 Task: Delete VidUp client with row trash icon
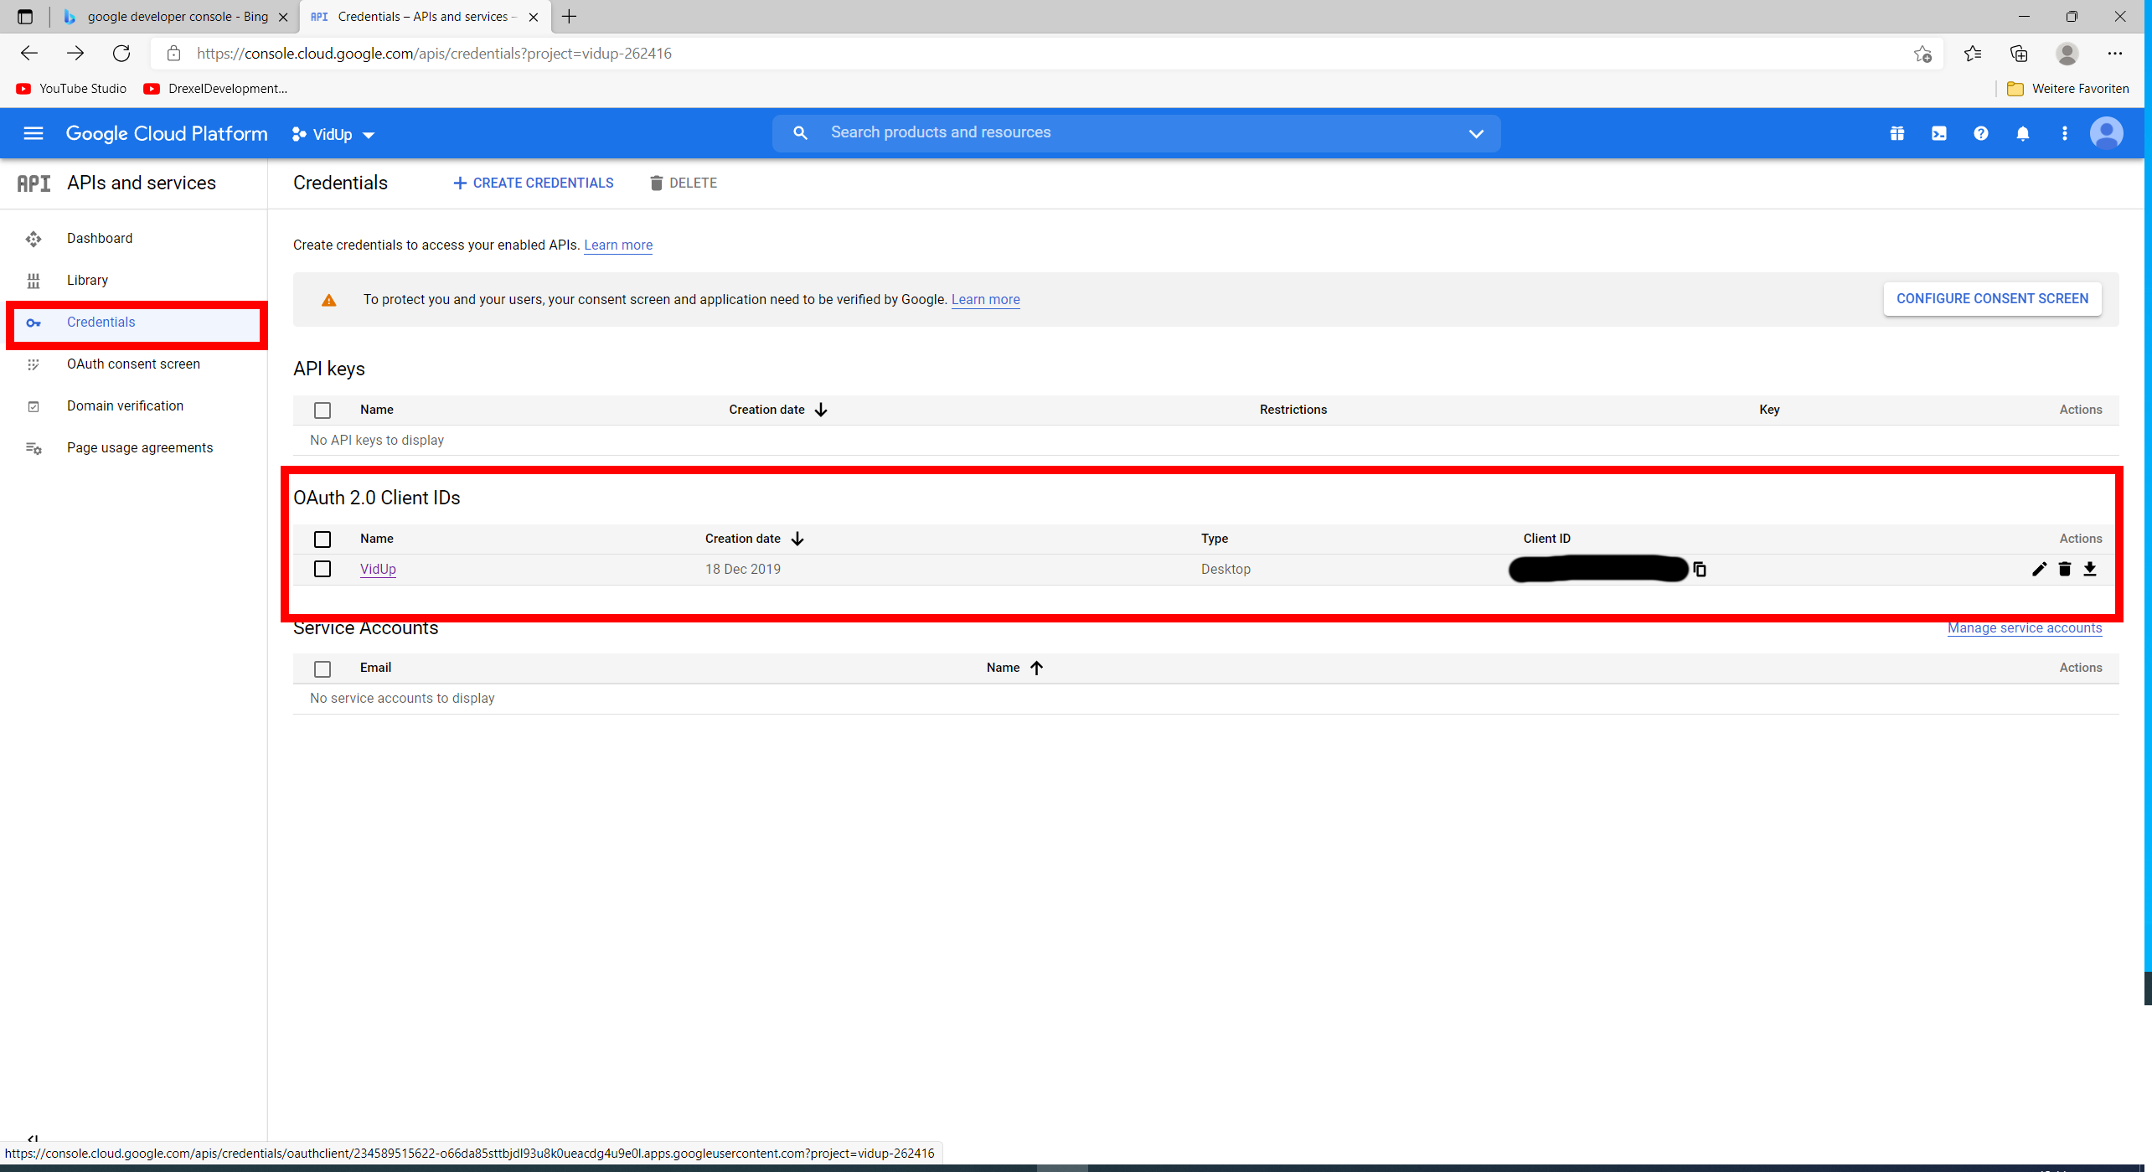pyautogui.click(x=2065, y=570)
